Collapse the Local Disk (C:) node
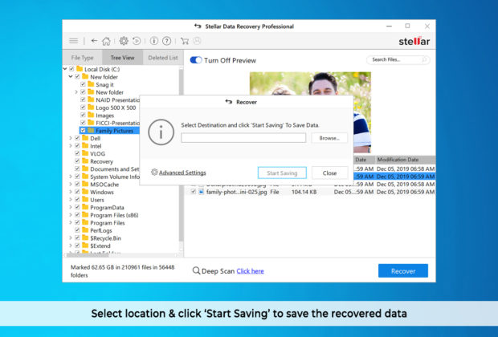This screenshot has height=337, width=498. (x=65, y=69)
